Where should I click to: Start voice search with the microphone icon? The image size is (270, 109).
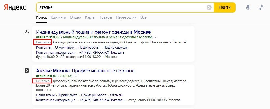coord(248,7)
